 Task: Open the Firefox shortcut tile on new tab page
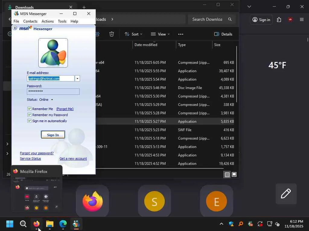point(92,201)
